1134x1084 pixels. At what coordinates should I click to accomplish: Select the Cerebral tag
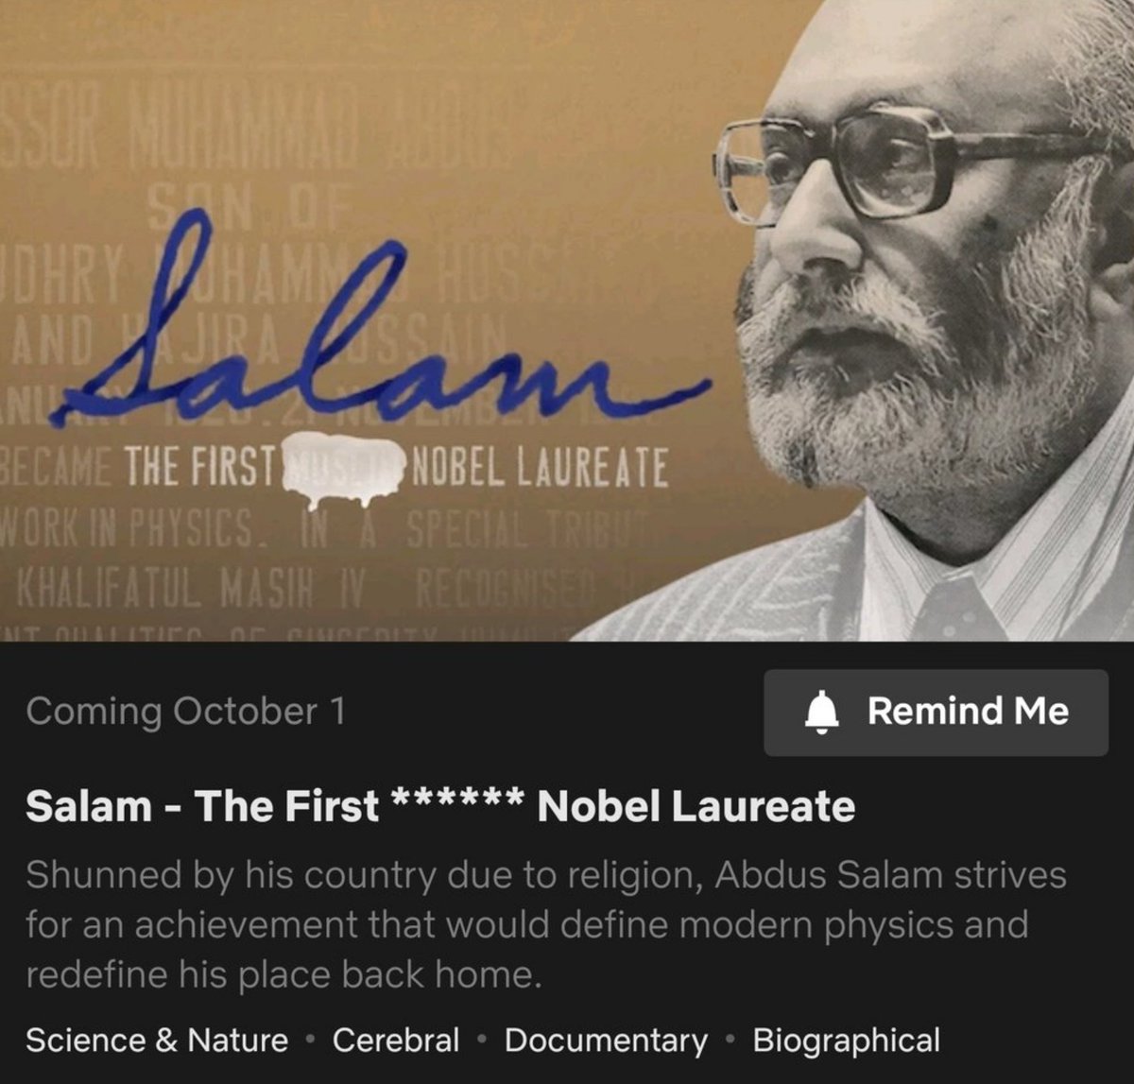pyautogui.click(x=396, y=1041)
